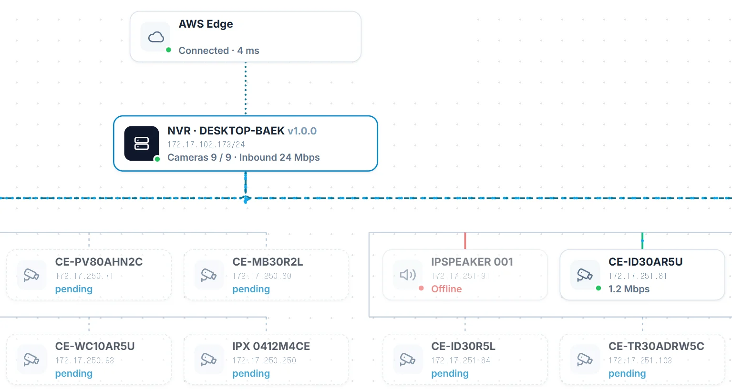The height and width of the screenshot is (391, 732).
Task: Click the CE-ID30AR5U device name
Action: [646, 262]
